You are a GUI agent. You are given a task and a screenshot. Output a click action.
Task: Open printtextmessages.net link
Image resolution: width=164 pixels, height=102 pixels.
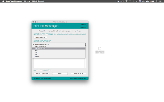click(x=78, y=78)
